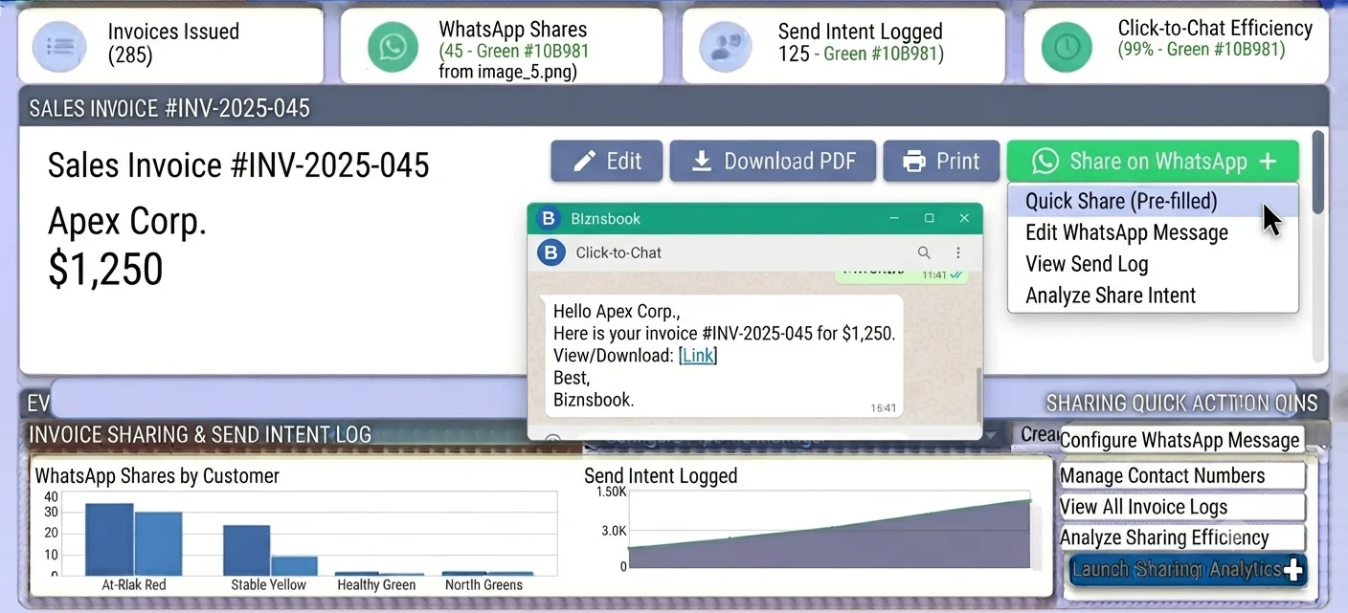
Task: Click the Edit invoice button
Action: [x=606, y=161]
